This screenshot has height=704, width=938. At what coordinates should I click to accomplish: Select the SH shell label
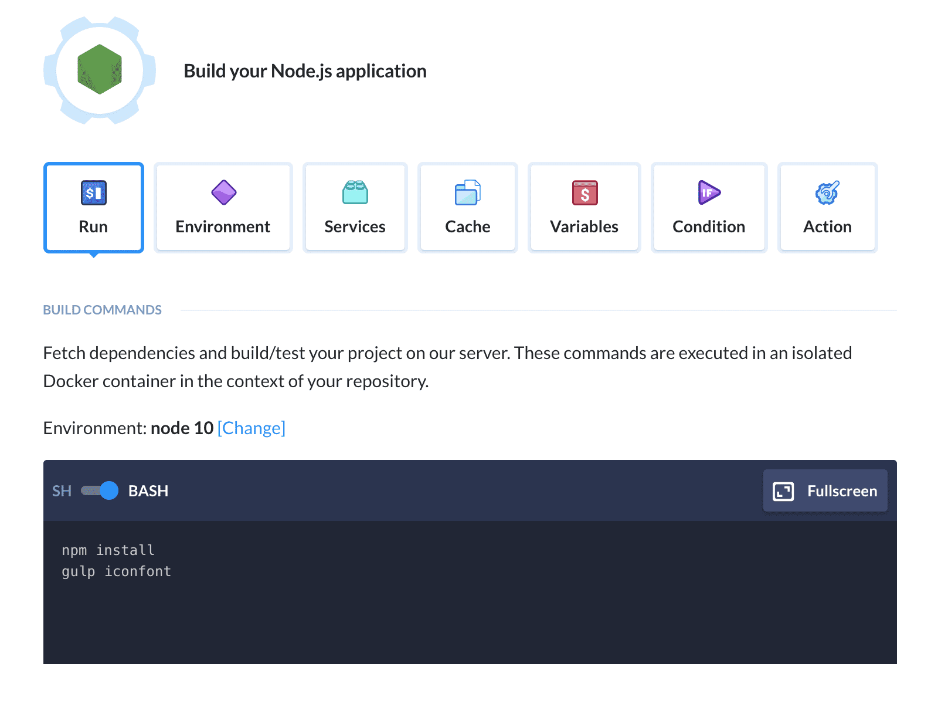point(62,491)
